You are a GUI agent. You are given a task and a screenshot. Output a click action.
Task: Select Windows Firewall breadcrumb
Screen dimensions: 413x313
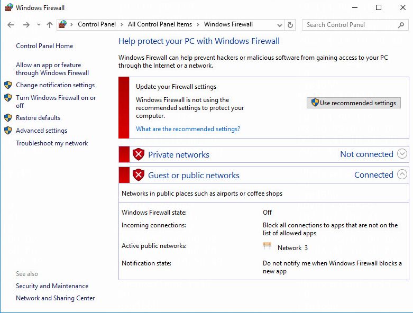click(228, 24)
